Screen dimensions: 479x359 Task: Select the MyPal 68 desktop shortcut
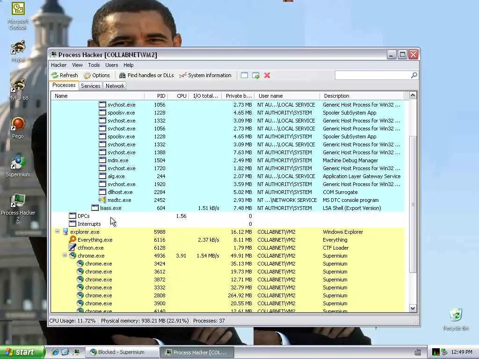(x=18, y=89)
